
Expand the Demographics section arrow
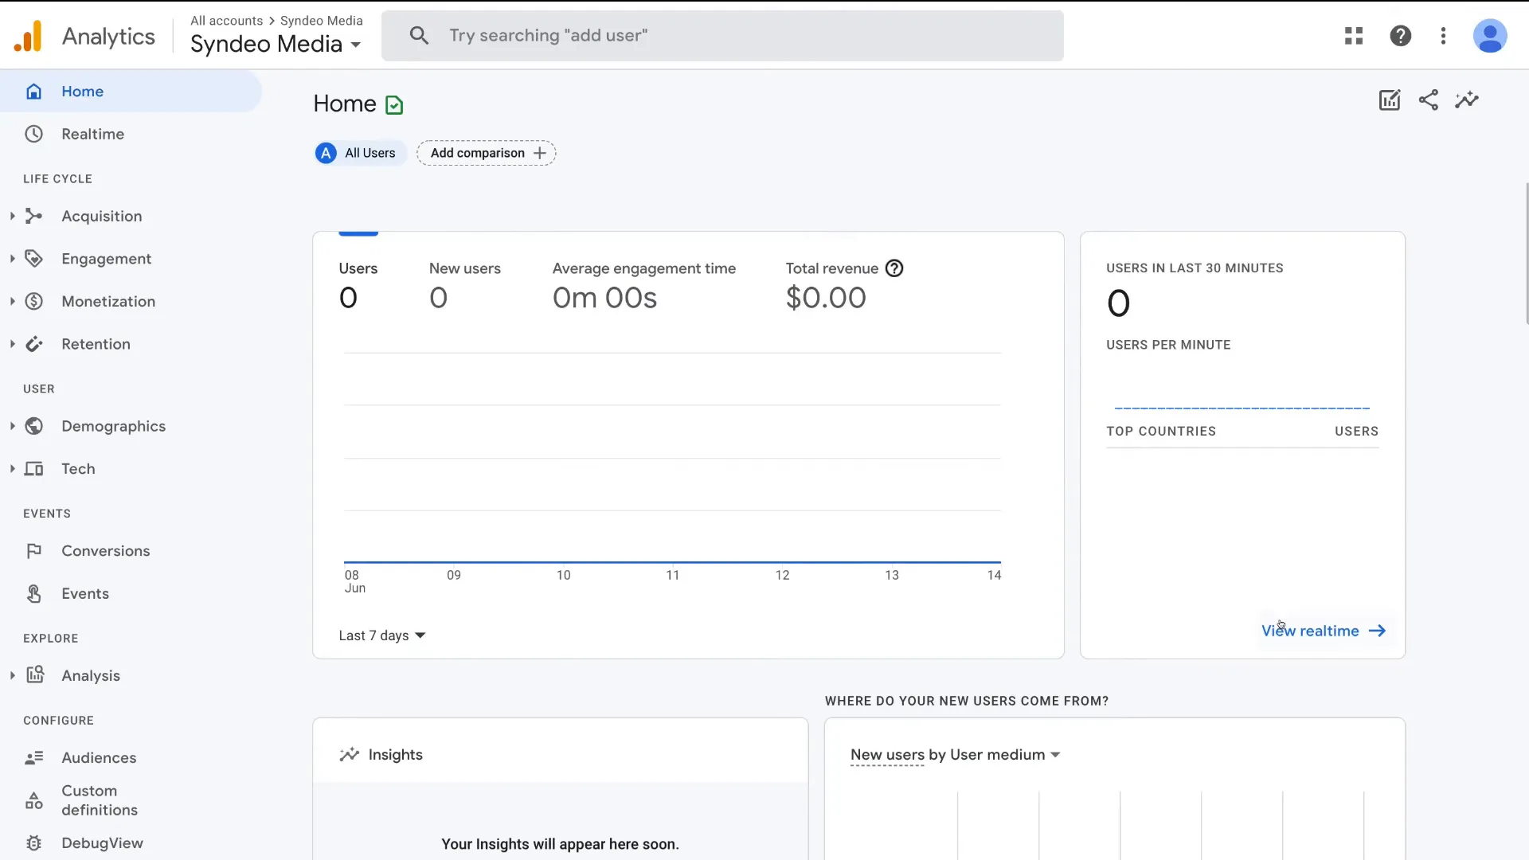pos(12,426)
